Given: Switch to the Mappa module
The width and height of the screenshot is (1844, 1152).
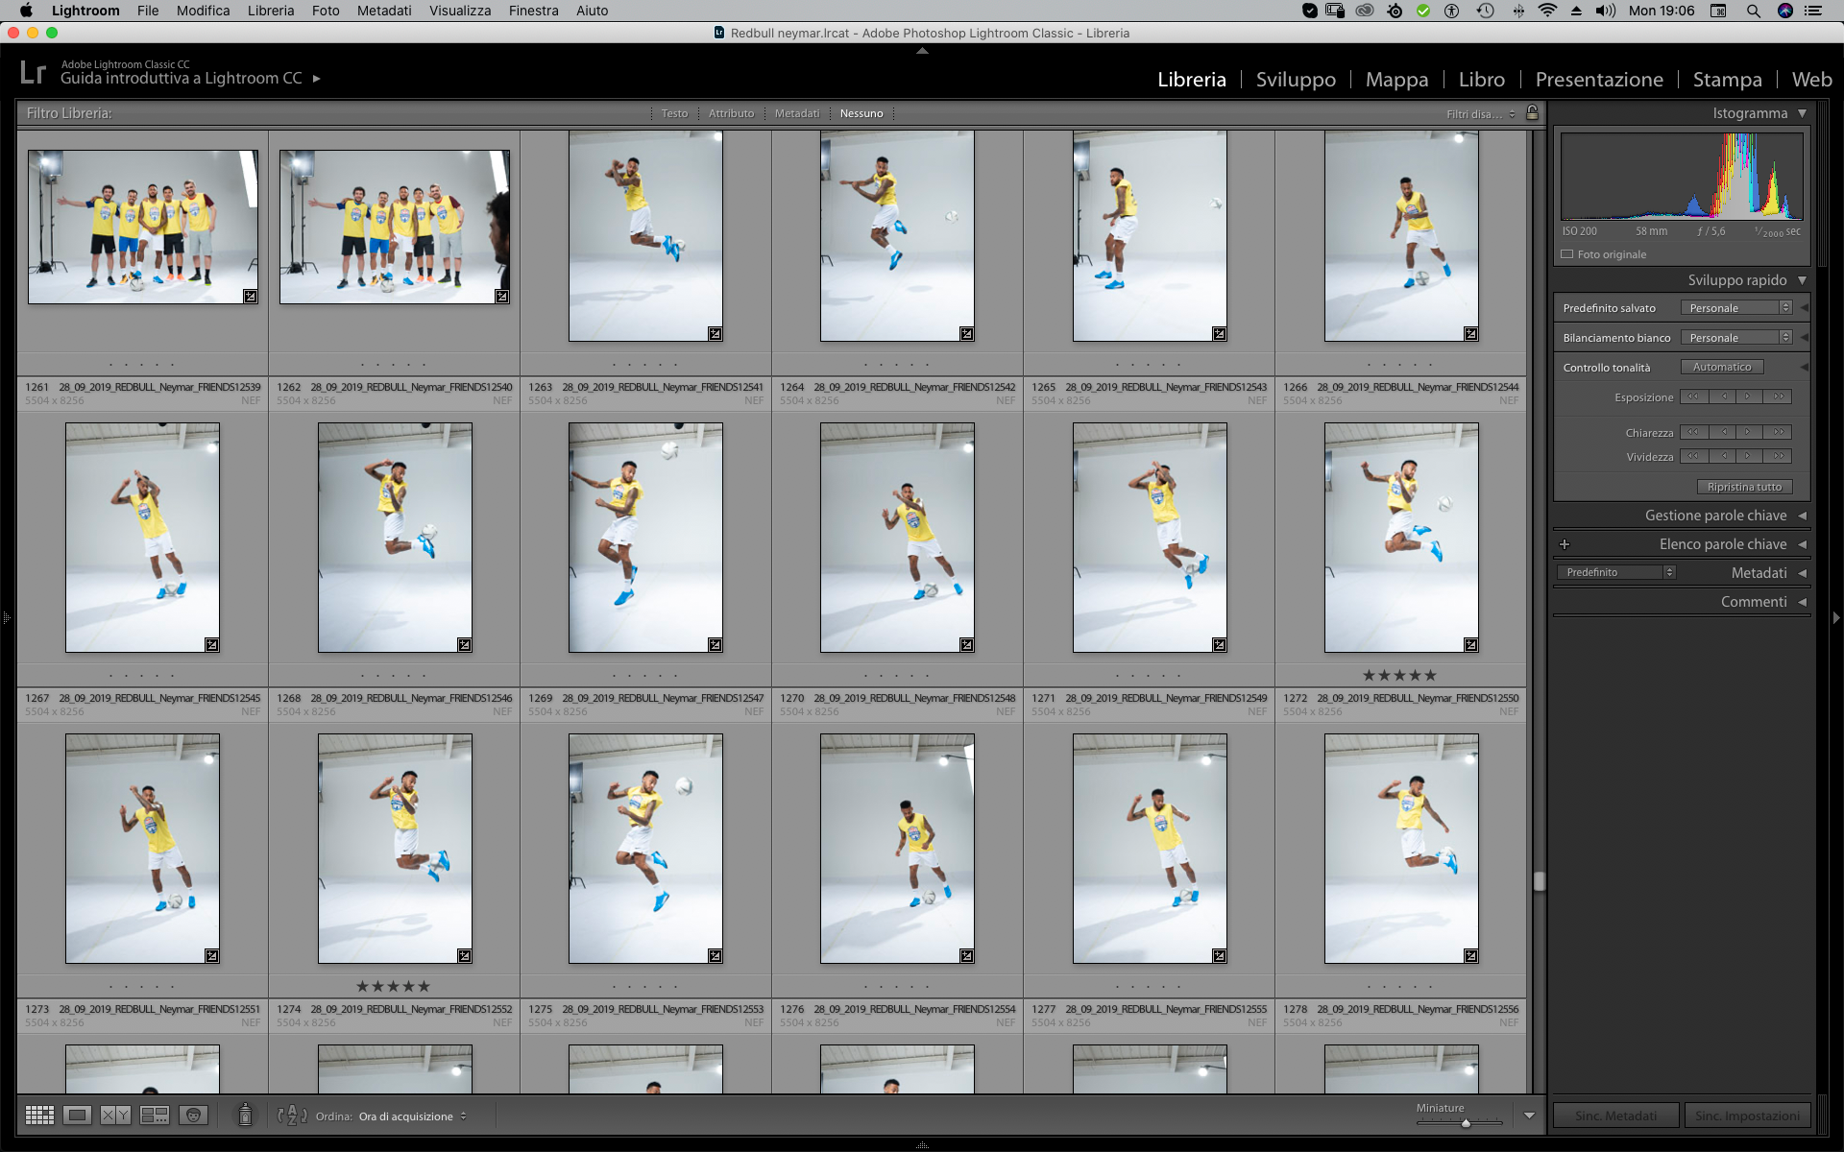Looking at the screenshot, I should (1396, 80).
